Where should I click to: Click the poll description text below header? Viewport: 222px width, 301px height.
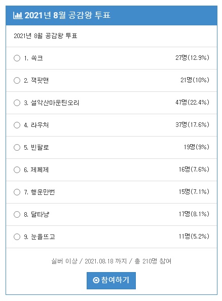click(x=46, y=36)
